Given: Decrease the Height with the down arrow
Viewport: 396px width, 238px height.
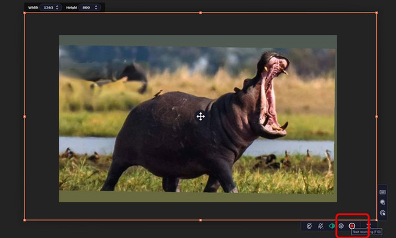Looking at the screenshot, I should click(x=96, y=9).
